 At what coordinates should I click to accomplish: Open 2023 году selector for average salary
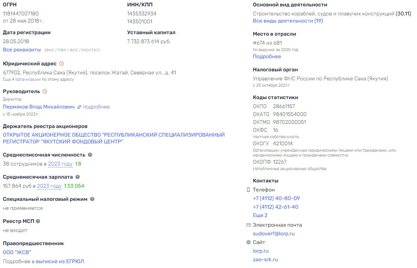click(49, 186)
